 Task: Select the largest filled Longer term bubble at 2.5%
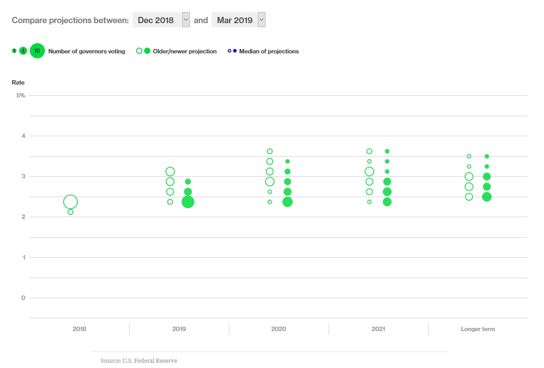click(x=487, y=197)
